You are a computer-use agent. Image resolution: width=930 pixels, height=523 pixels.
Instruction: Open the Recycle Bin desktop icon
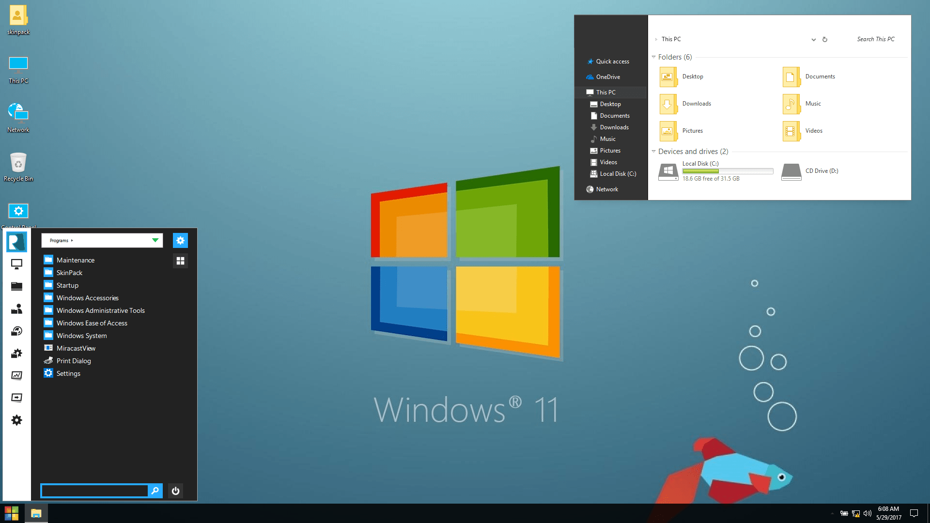pyautogui.click(x=17, y=164)
